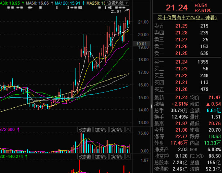Screen dimensions: 222x173
Task: Click the 涨跌 value 0.54 with triangle
Action: point(214,104)
